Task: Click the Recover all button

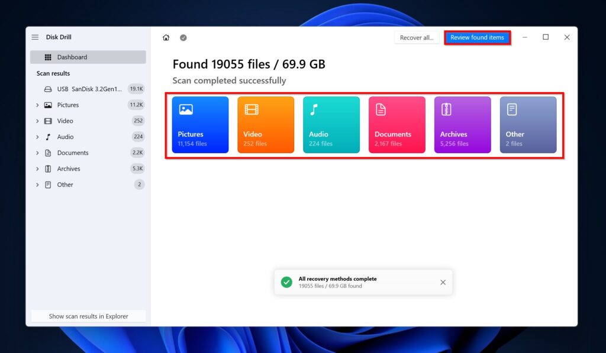Action: [x=417, y=37]
